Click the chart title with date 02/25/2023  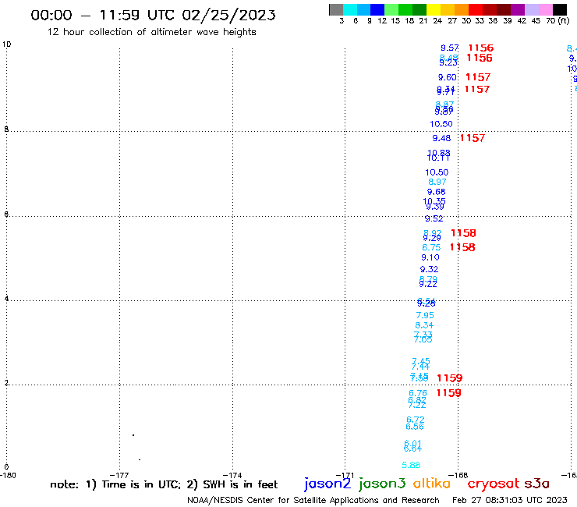[x=153, y=16]
